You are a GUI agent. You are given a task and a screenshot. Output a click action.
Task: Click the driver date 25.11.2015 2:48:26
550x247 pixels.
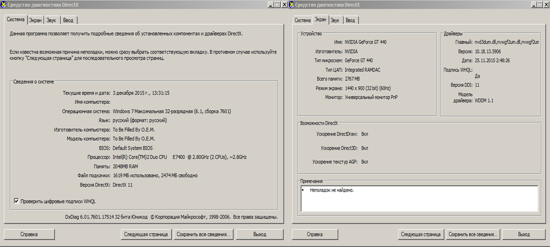[x=492, y=61]
